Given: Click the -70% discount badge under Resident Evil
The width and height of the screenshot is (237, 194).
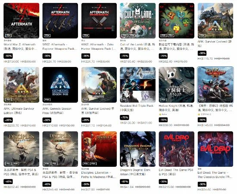Looking at the screenshot, I should pos(125,118).
